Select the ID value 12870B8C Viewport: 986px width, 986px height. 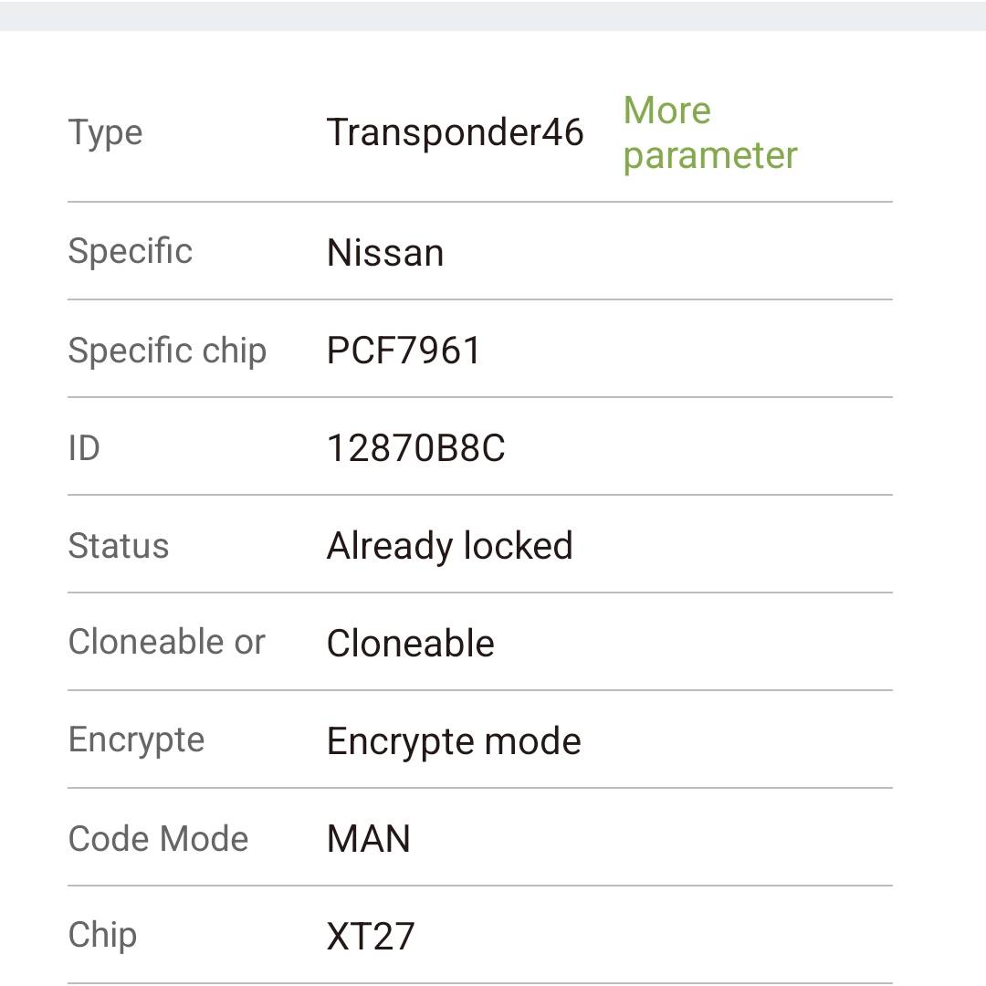coord(415,448)
